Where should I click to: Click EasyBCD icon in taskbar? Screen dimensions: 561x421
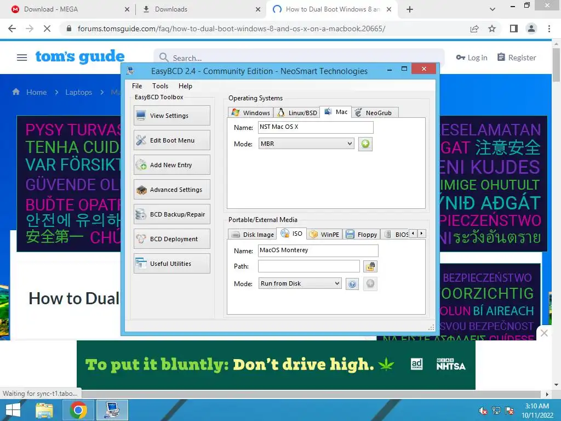click(x=112, y=410)
